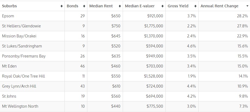Click sort arrows beside Gross Yield
Viewport: 250px width, 112px height.
[x=195, y=6]
